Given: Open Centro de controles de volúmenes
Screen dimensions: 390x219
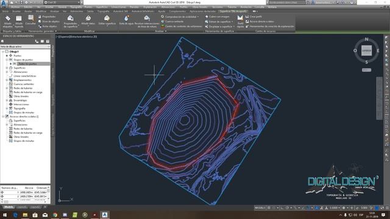Looking at the screenshot, I should click(x=182, y=26).
